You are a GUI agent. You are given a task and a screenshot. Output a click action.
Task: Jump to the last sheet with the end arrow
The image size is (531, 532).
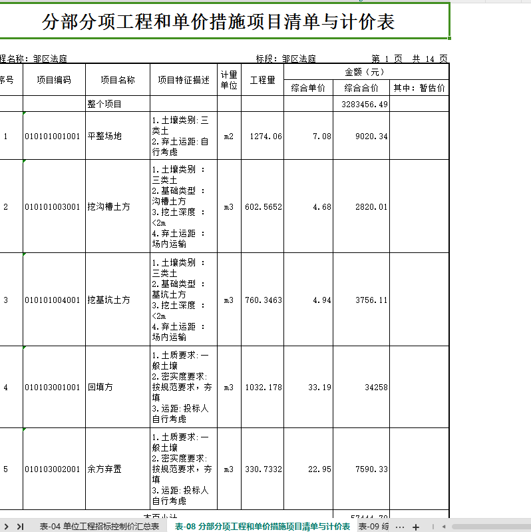click(x=21, y=527)
